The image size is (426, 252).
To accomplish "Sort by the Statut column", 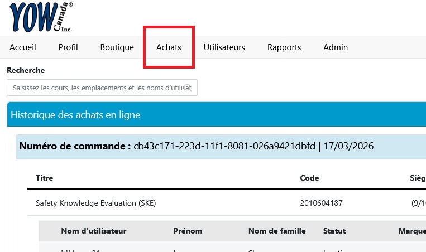I will [x=334, y=231].
